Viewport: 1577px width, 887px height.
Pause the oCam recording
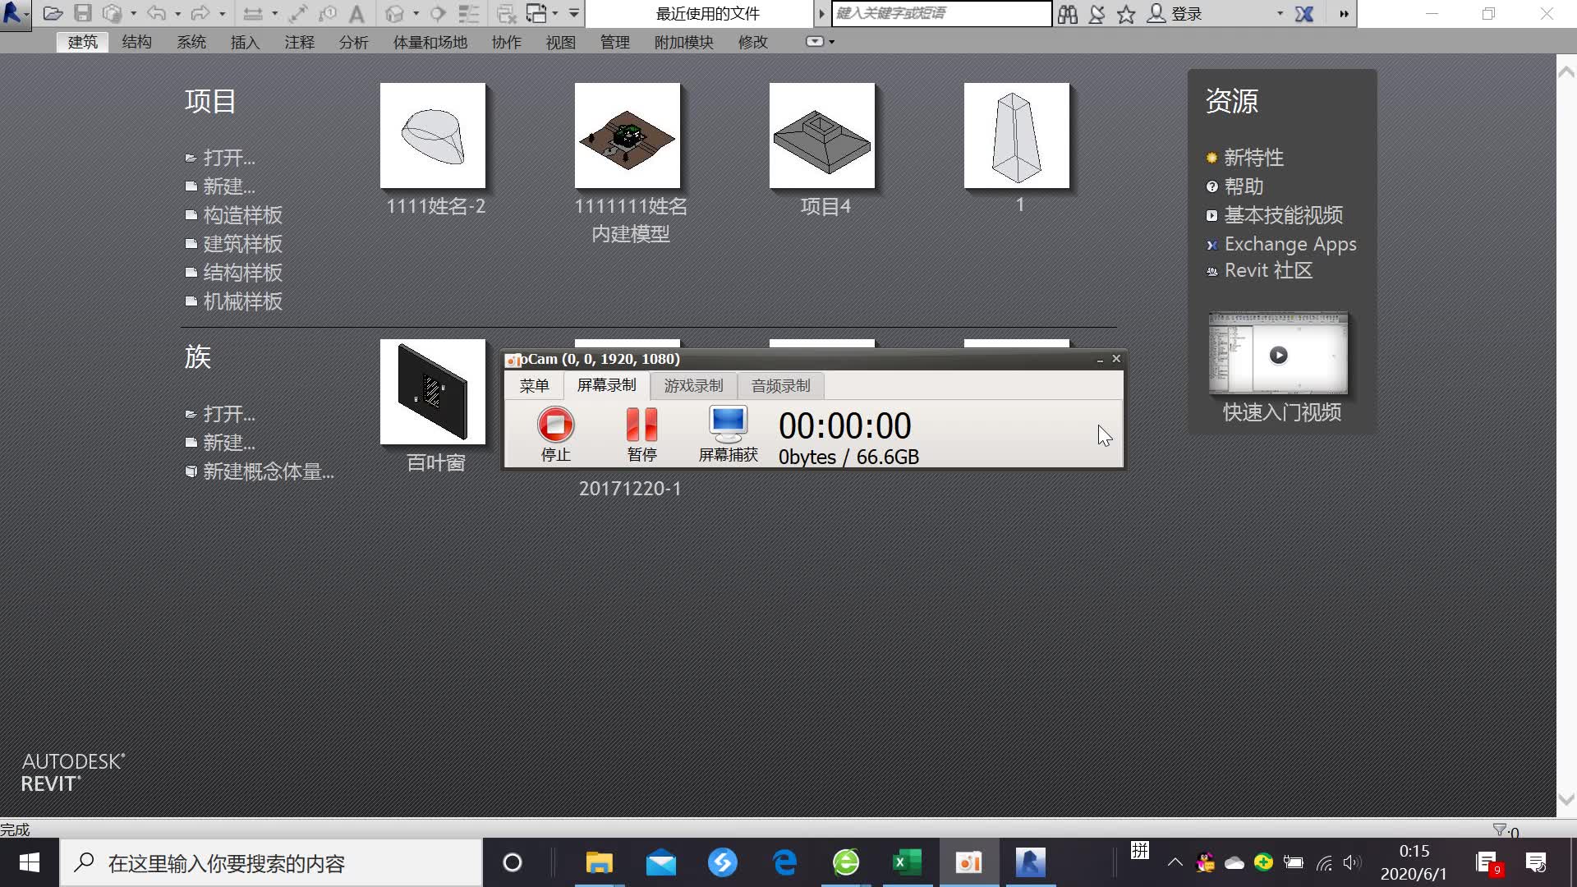641,425
